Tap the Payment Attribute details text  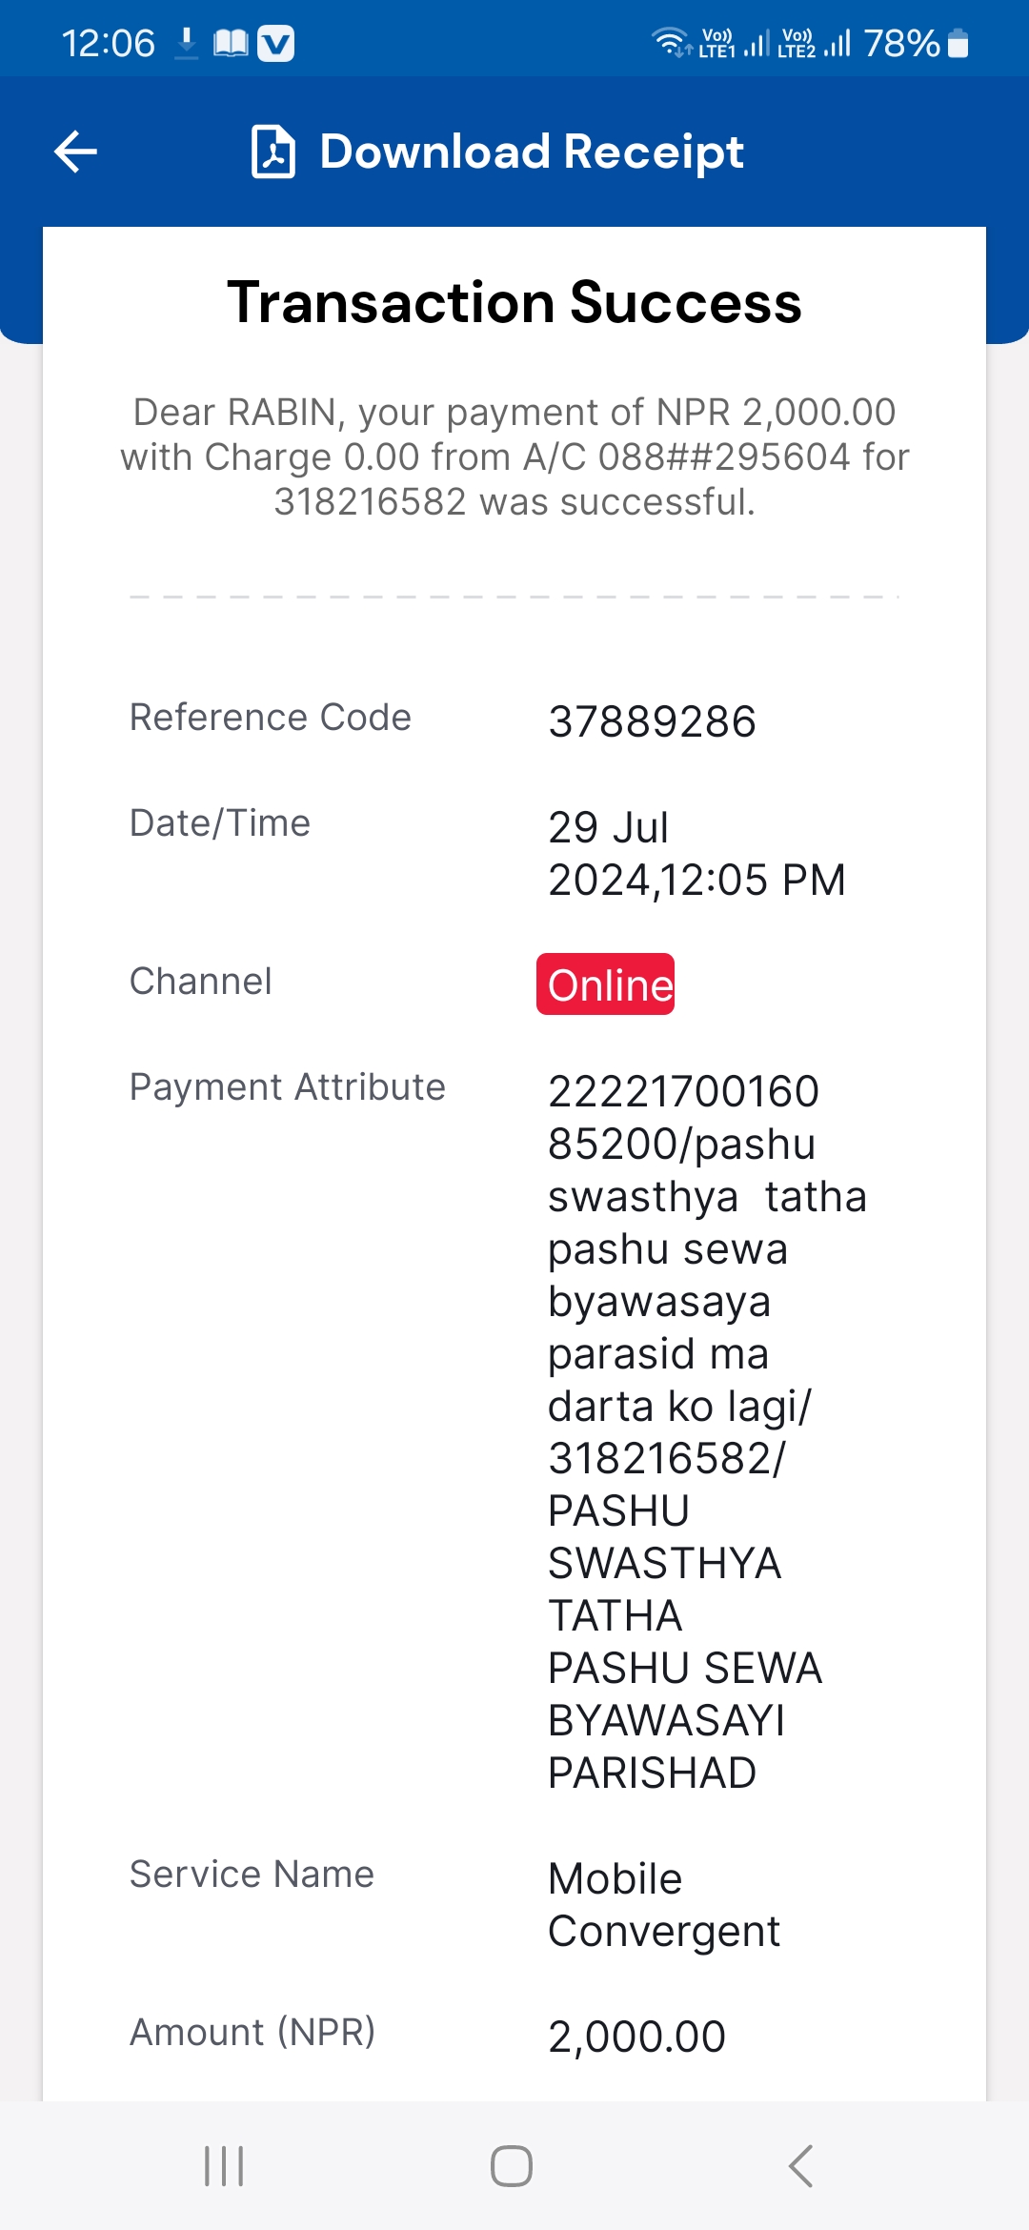click(x=707, y=1431)
